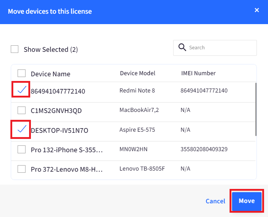Click the device name DESKTOP-IV51N7O
This screenshot has height=217, width=268.
coord(60,131)
